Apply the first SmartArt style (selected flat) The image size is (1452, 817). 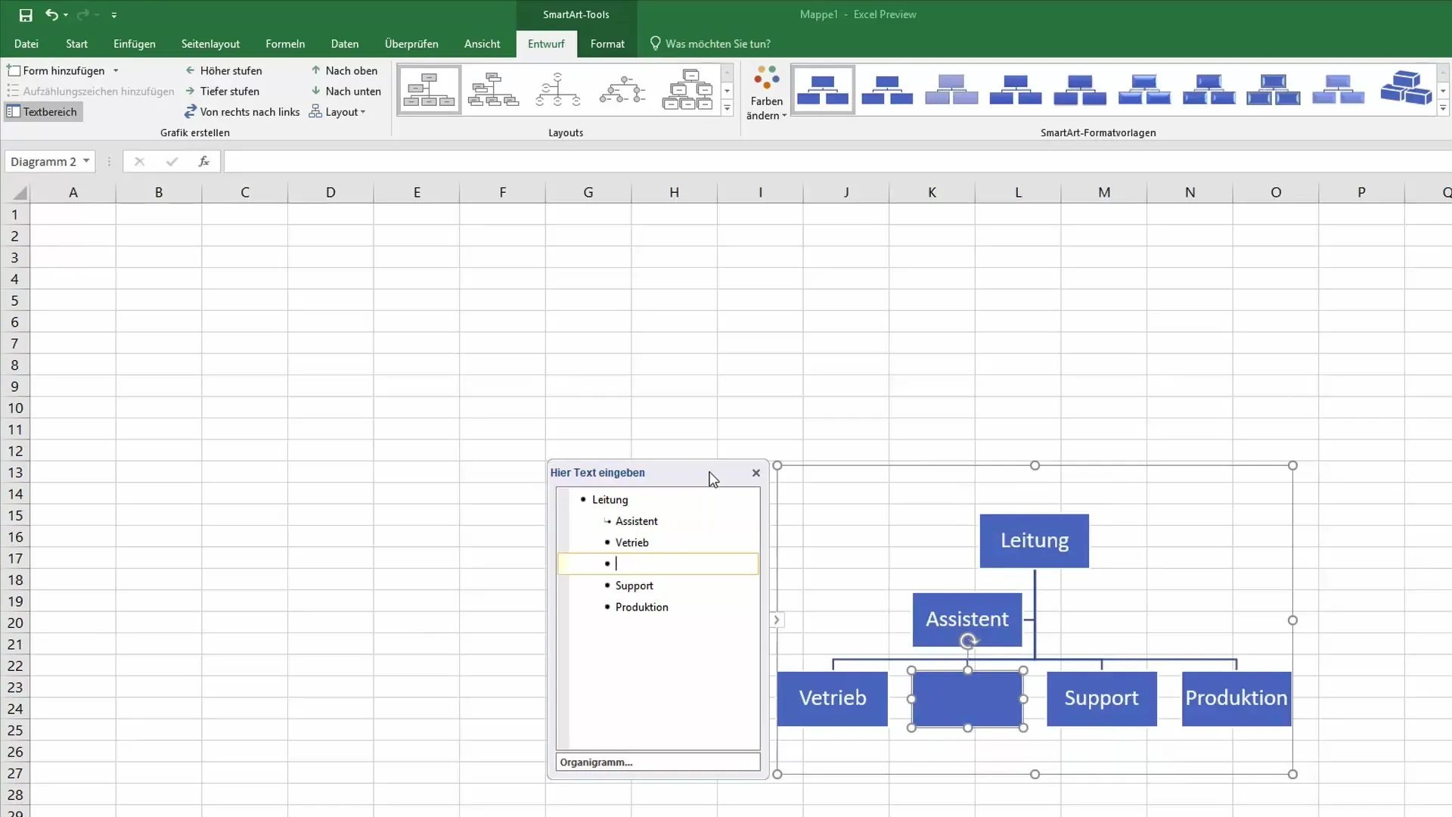click(x=823, y=89)
